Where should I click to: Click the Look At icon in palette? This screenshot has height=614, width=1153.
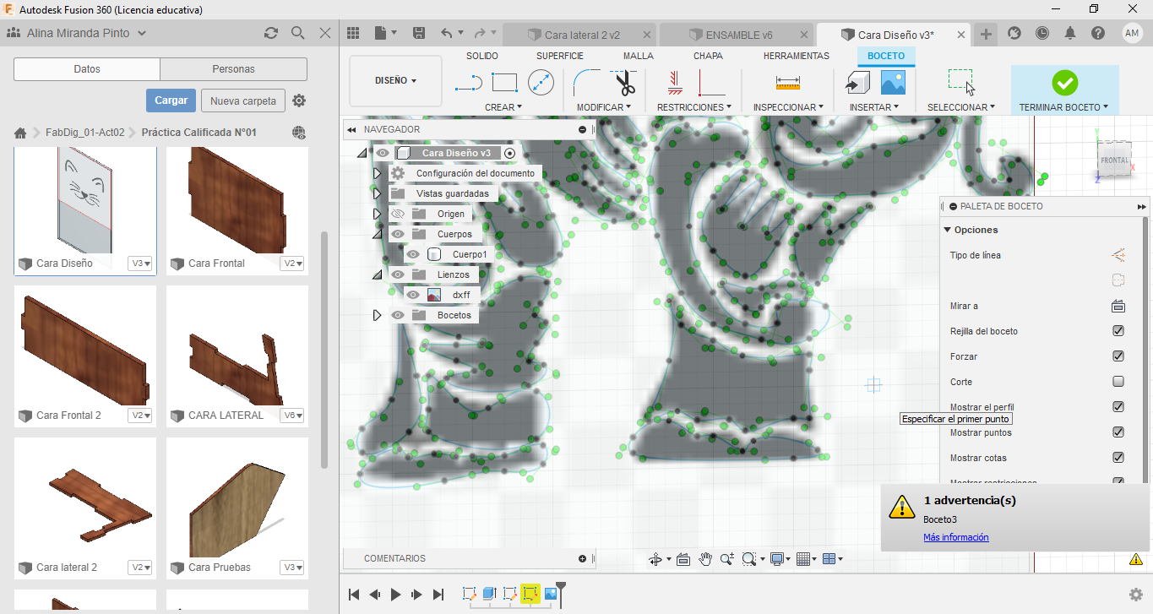tap(1118, 306)
